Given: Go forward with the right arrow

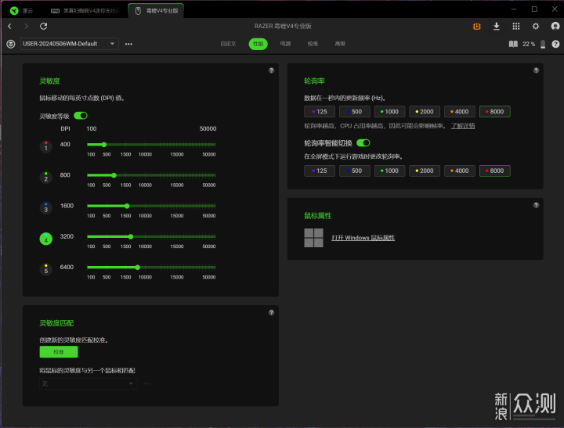Looking at the screenshot, I should [27, 27].
